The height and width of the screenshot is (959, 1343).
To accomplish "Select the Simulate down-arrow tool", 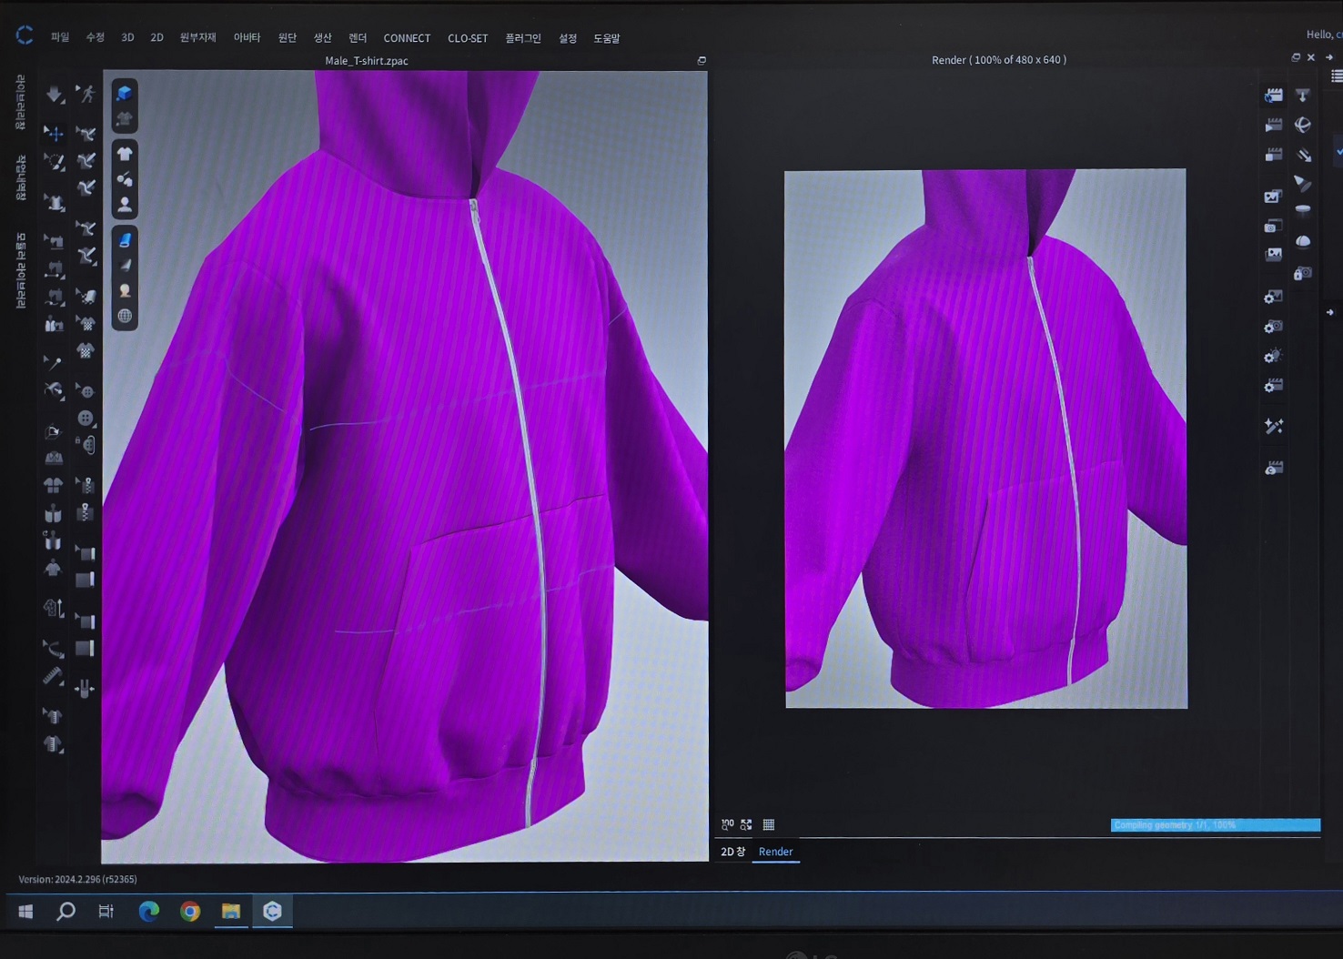I will tap(55, 95).
